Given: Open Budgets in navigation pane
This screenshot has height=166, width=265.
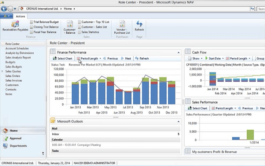Looking at the screenshot, I should coord(10,62).
